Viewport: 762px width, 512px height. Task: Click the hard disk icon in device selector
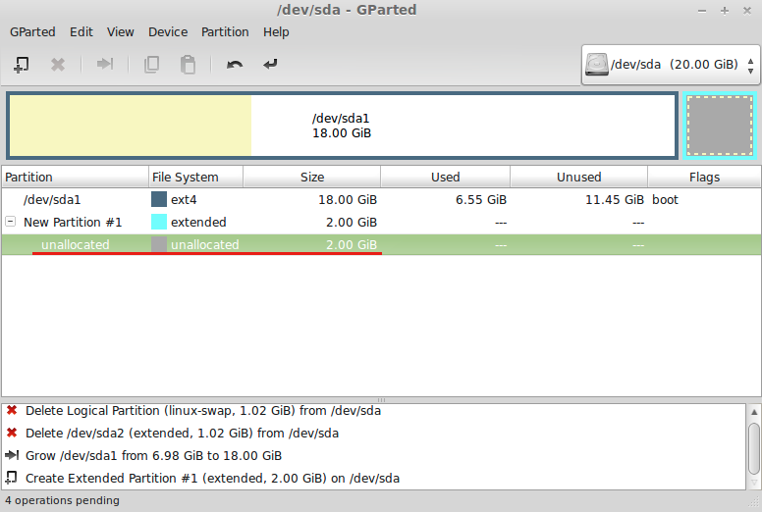click(597, 65)
